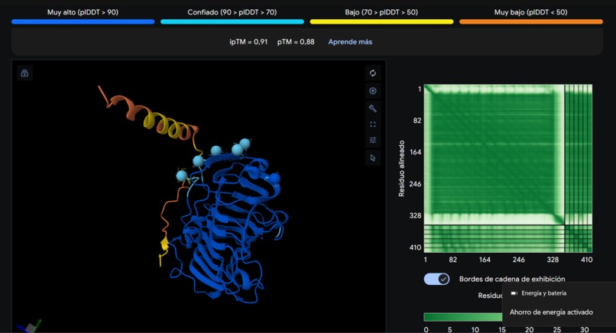Click the battery icon in the energy popup
Screen dimensions: 616x333
514,293
